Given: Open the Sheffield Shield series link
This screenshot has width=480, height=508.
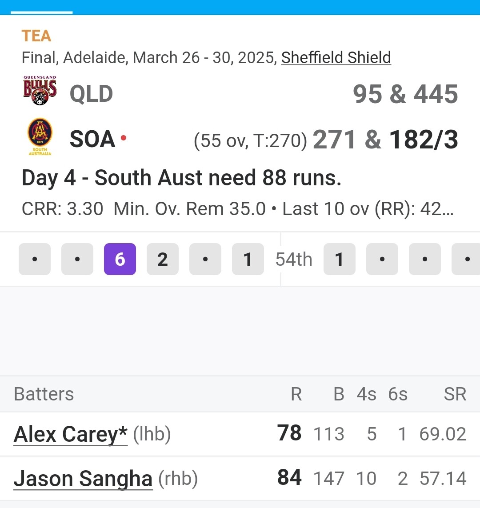Looking at the screenshot, I should 336,58.
